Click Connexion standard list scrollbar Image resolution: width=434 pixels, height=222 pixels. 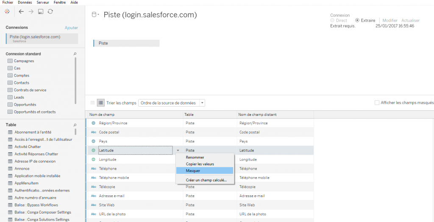[x=75, y=81]
